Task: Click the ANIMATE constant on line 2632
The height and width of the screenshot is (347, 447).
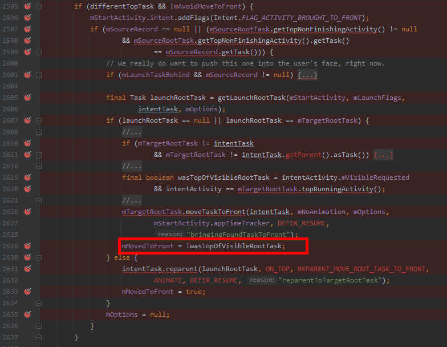Action: 168,280
